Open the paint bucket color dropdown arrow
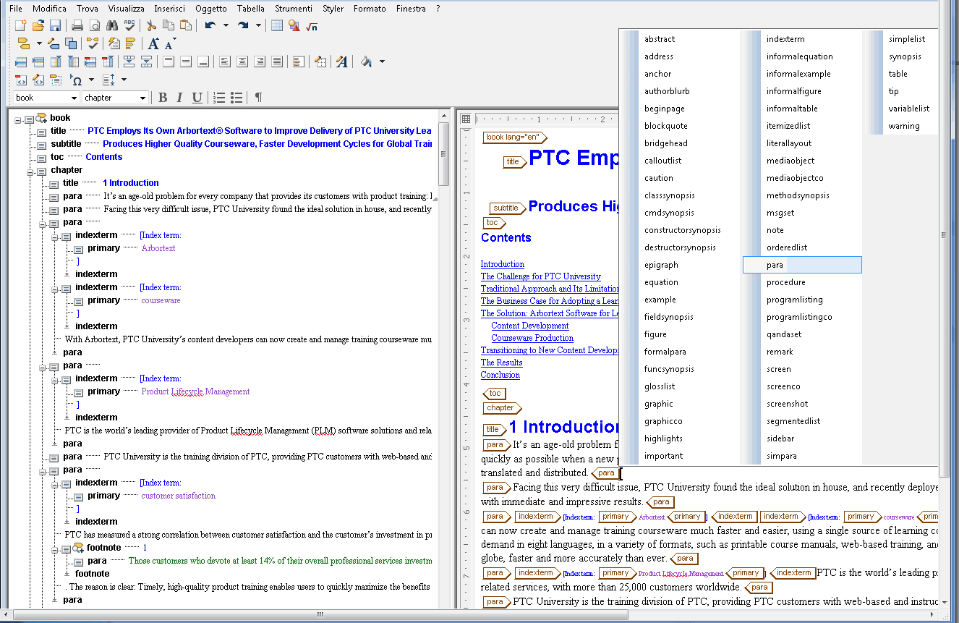Screen dimensions: 959x623 [382, 62]
